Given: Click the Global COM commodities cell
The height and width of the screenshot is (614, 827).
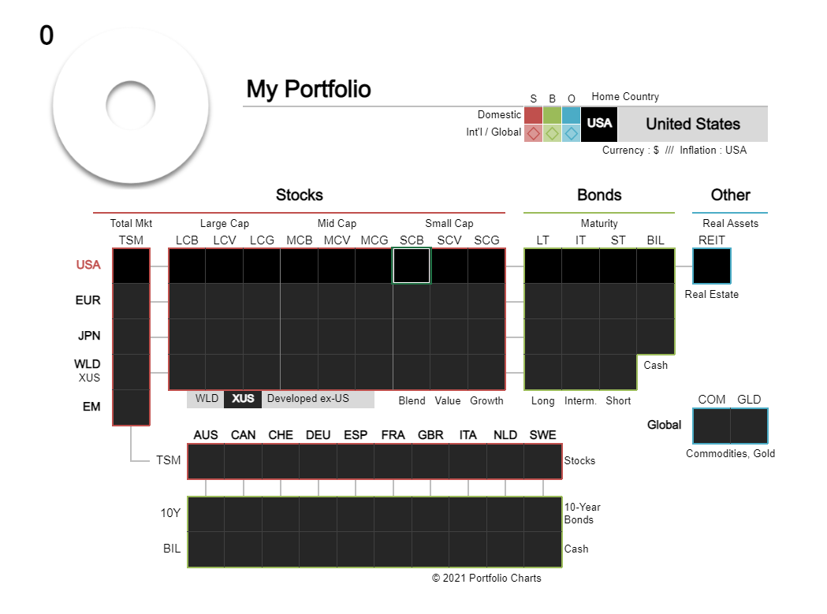Looking at the screenshot, I should coord(712,426).
